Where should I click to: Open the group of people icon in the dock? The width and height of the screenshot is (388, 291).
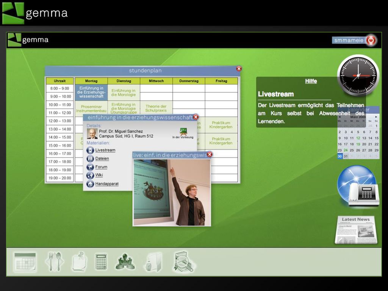click(125, 261)
